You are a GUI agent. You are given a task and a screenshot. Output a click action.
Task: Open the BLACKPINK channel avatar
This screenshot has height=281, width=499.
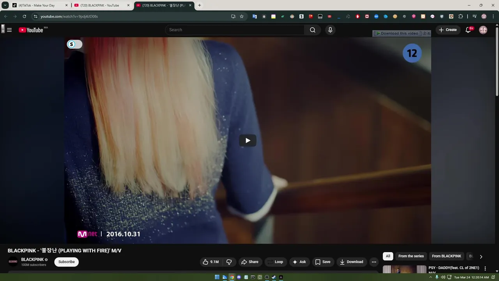pos(13,262)
